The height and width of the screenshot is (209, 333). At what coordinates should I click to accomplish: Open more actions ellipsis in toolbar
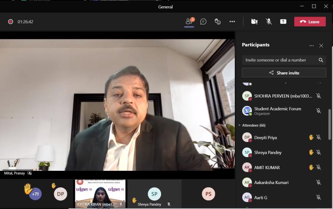(232, 22)
